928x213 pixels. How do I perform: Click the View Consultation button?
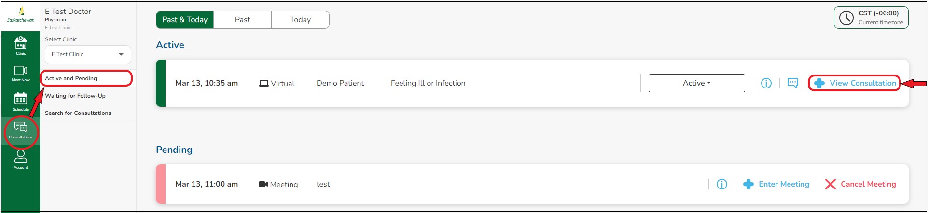[855, 83]
